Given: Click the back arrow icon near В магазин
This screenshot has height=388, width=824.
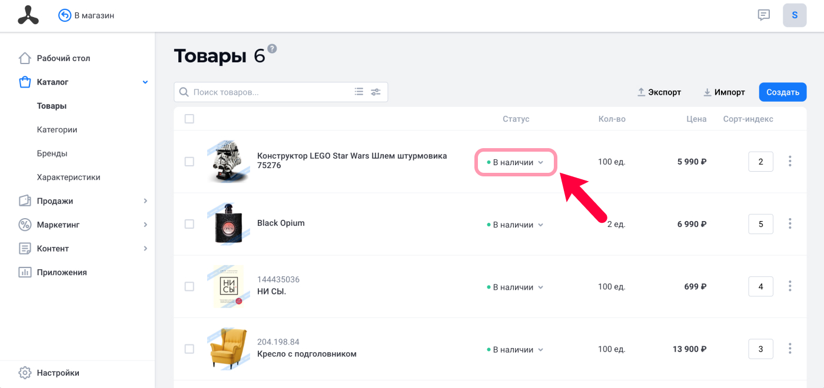Looking at the screenshot, I should (65, 15).
